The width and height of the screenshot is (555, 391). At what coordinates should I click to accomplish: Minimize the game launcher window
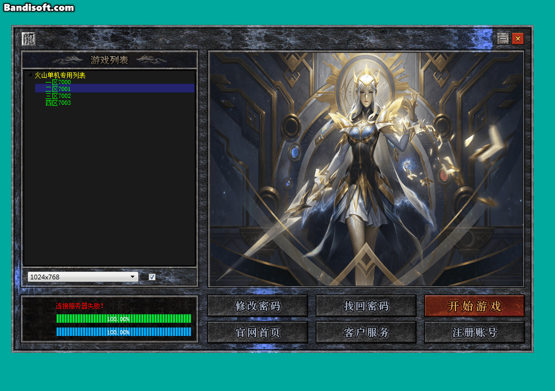(503, 39)
